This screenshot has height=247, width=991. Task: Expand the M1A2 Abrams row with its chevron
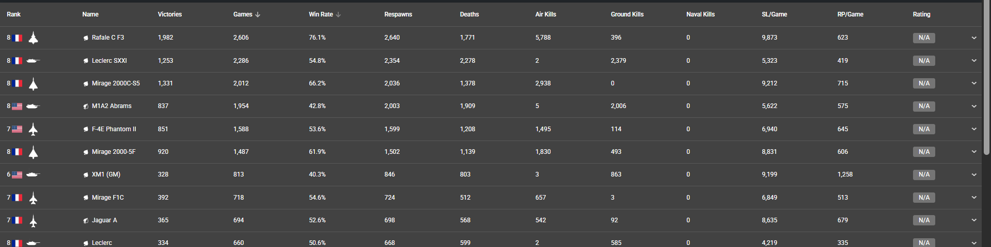[x=974, y=107]
